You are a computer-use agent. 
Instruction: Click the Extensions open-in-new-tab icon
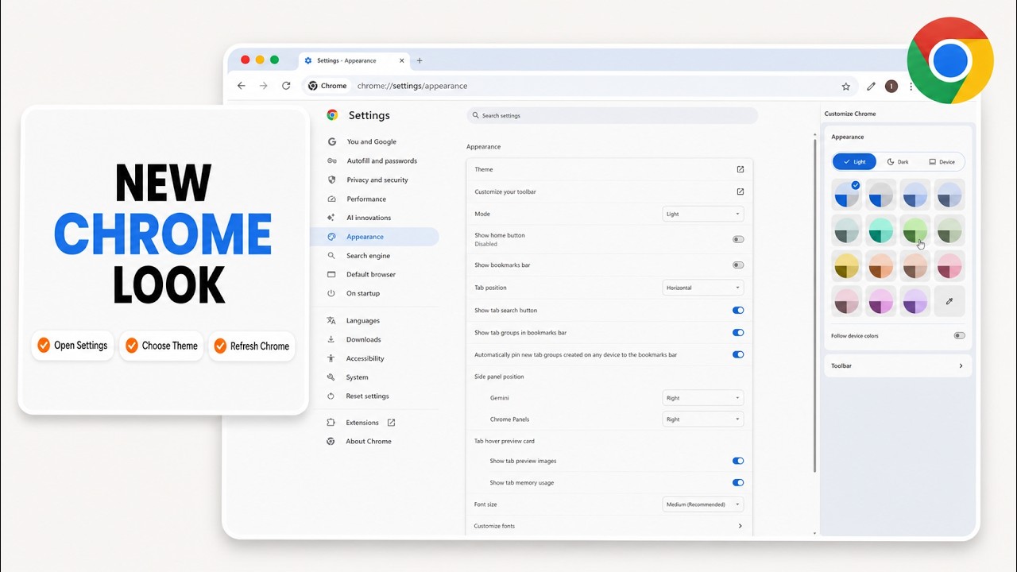391,423
